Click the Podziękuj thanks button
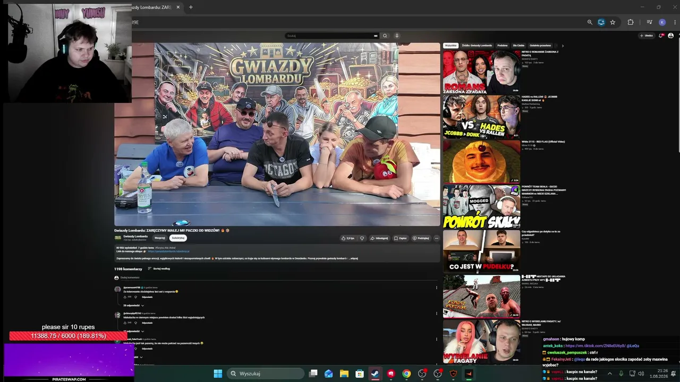The height and width of the screenshot is (382, 680). (x=421, y=238)
